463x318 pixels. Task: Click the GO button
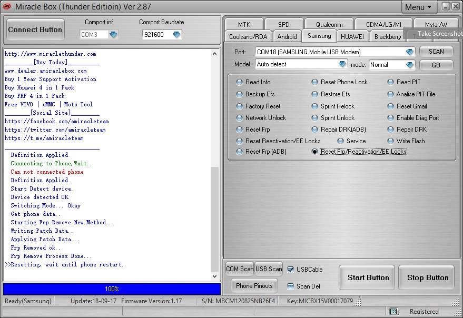point(436,65)
